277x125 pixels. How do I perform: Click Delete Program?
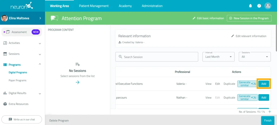coord(59,121)
